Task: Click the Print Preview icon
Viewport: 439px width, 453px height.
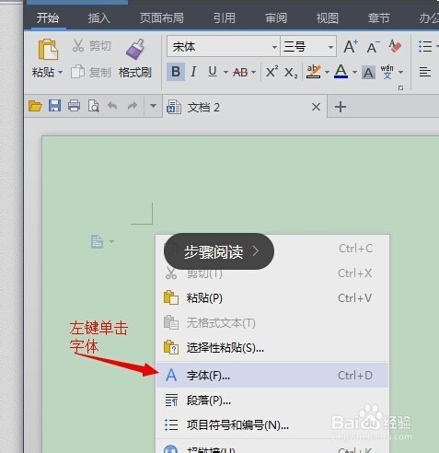Action: coord(93,106)
